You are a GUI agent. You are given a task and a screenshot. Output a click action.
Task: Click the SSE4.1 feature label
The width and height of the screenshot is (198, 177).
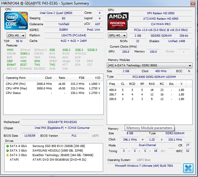pos(25,54)
